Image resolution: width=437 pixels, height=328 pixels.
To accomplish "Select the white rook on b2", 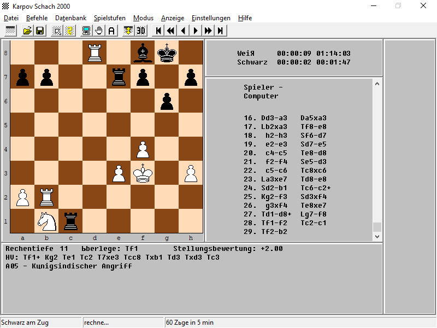I will point(46,197).
